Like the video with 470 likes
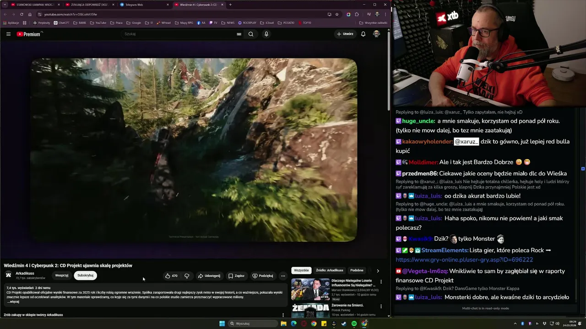The image size is (586, 329). [171, 276]
